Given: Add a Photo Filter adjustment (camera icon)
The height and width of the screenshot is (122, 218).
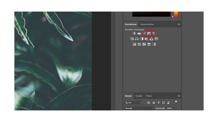Looking at the screenshot, I should click(x=146, y=39).
